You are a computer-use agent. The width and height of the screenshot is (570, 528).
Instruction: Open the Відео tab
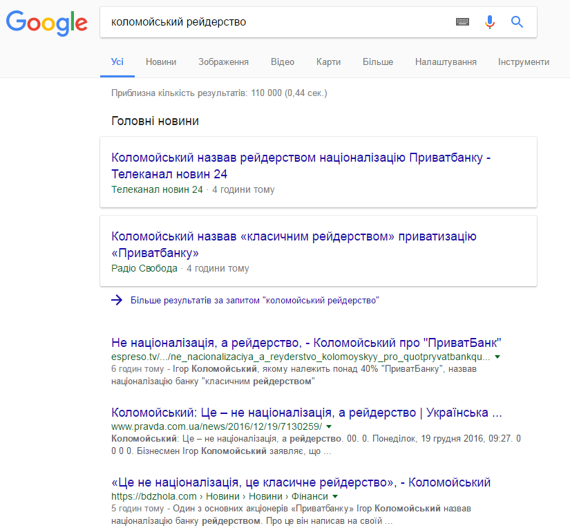pos(283,62)
